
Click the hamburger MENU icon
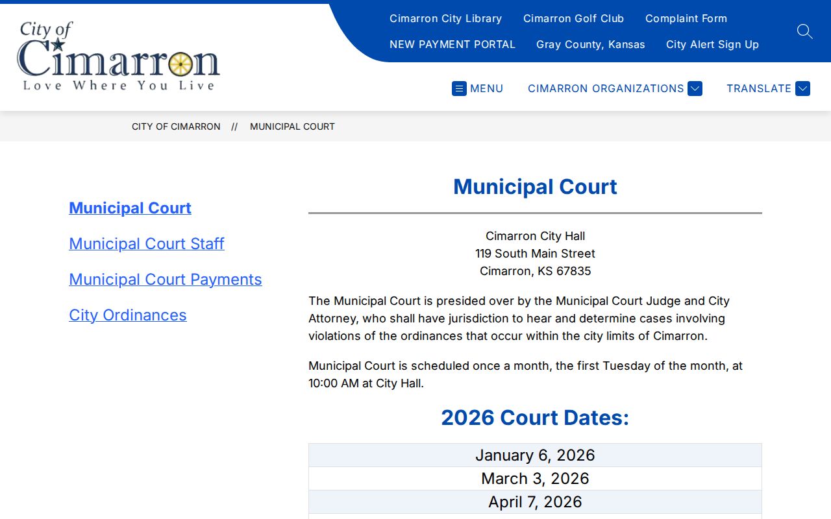[459, 88]
